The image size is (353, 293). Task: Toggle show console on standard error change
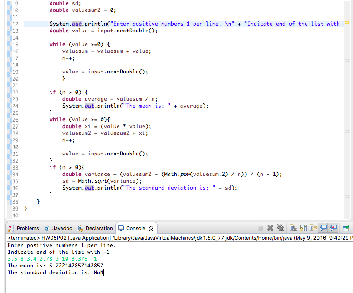(x=333, y=228)
